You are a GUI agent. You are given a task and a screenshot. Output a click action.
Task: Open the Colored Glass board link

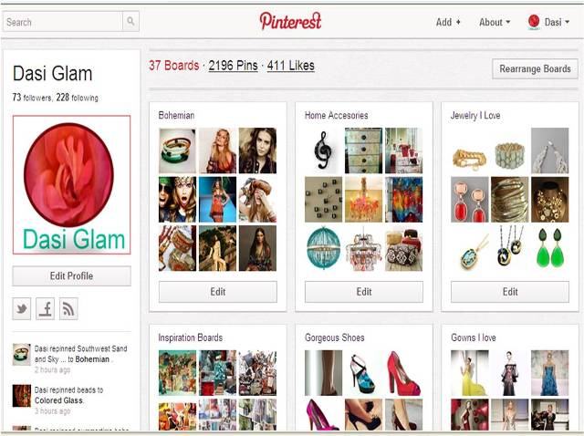point(58,400)
